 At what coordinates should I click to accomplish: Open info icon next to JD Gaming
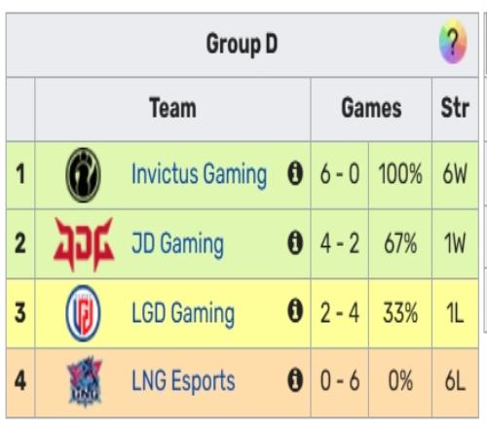295,243
